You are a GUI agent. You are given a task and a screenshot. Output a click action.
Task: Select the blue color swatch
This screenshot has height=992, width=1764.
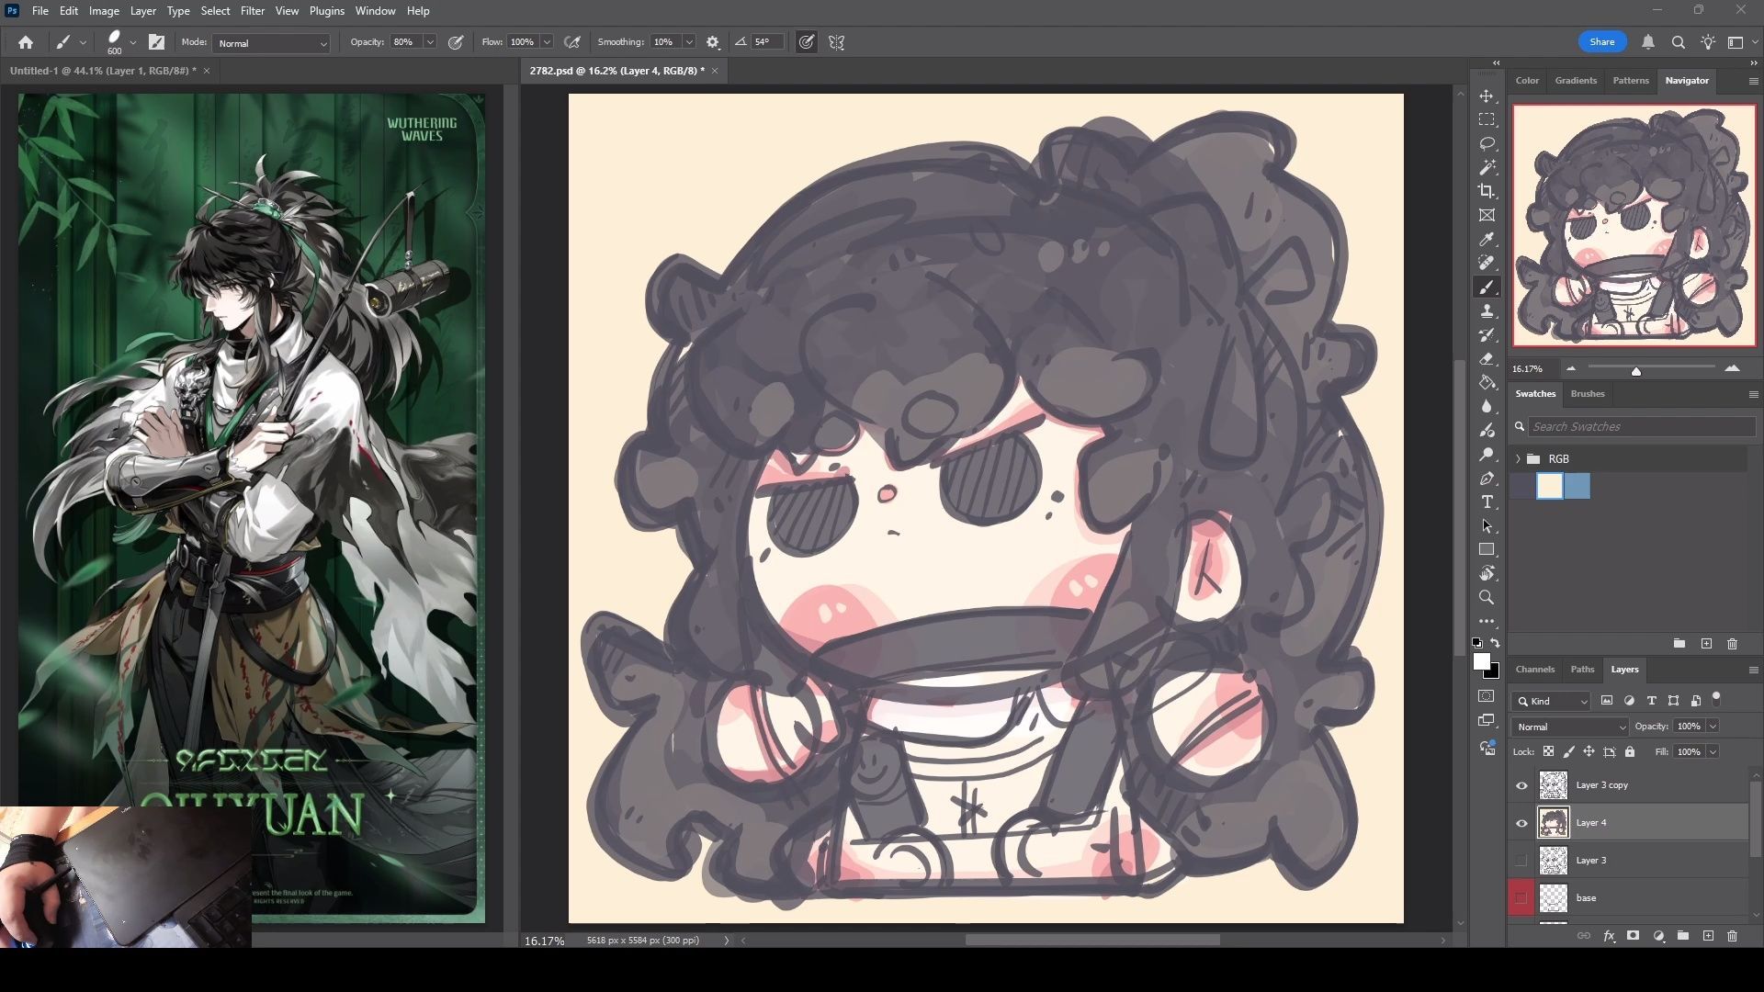tap(1577, 487)
